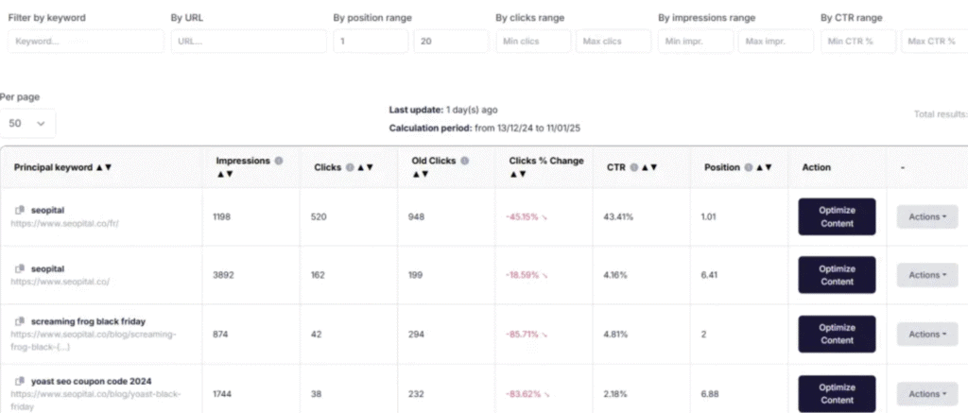Open Actions dropdown for screaming frog black friday
The image size is (968, 413).
[926, 334]
